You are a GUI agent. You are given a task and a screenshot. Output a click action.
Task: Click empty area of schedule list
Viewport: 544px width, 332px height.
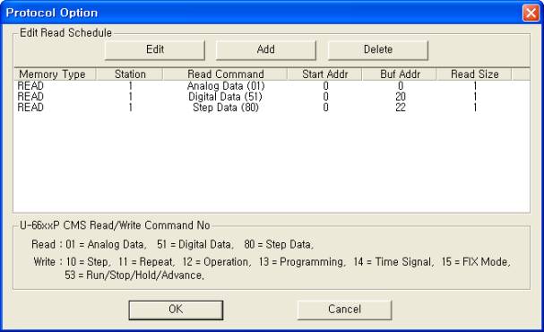(x=272, y=163)
